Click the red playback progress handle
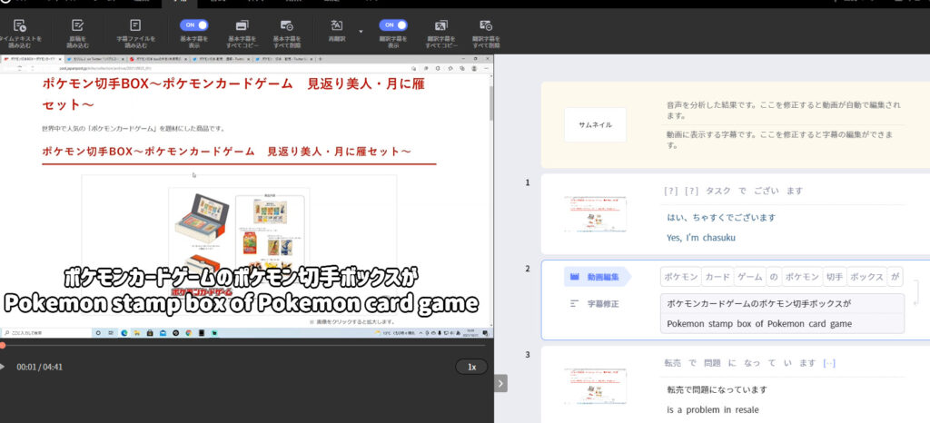Image resolution: width=930 pixels, height=423 pixels. pyautogui.click(x=3, y=345)
